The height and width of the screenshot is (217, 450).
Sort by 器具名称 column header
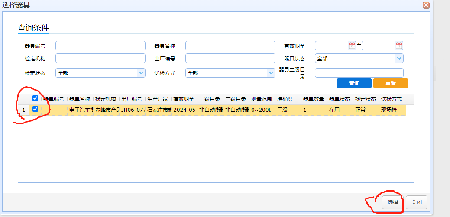[x=80, y=99]
